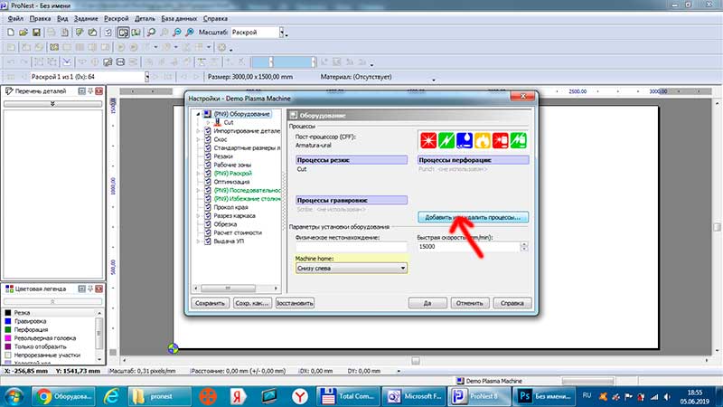Collapse the (PN9) Оборудование tree node
The image size is (723, 407).
click(198, 114)
